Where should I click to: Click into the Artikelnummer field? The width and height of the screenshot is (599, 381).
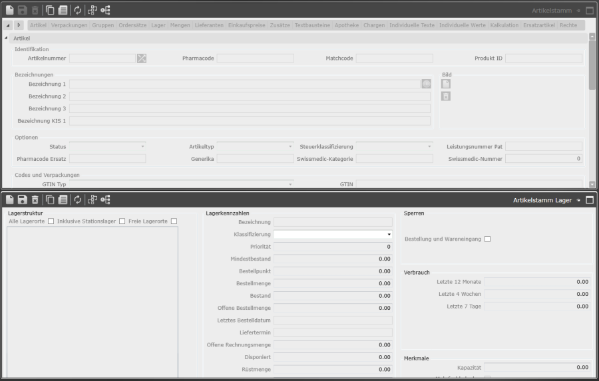(102, 58)
